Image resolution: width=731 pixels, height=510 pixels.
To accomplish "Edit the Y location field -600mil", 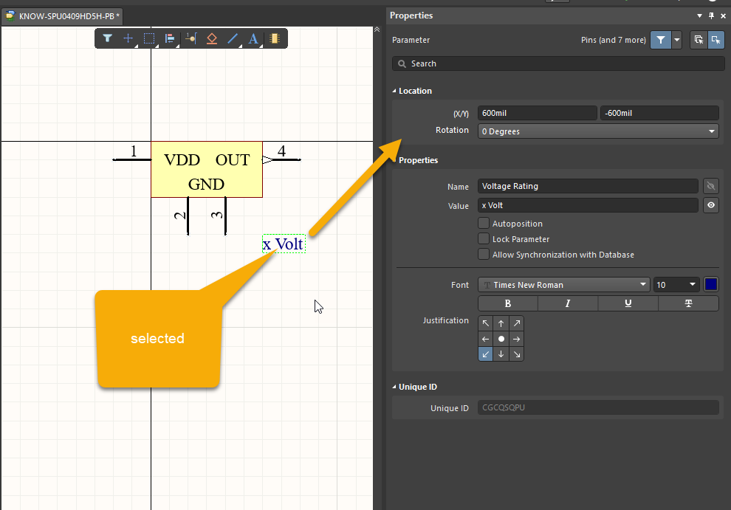I will (659, 113).
